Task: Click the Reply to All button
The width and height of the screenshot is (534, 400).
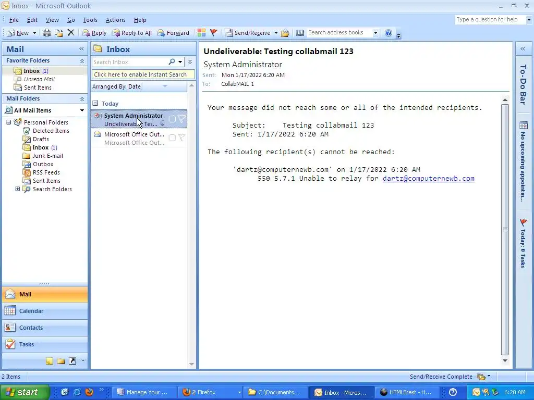Action: [x=131, y=33]
